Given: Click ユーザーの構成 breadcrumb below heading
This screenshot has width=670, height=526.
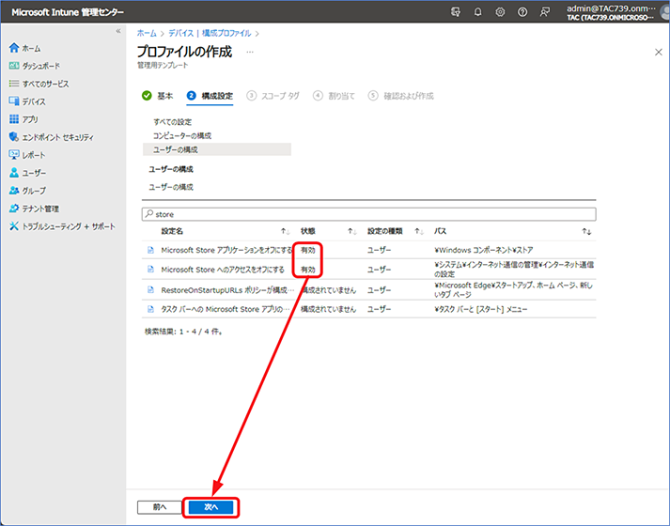Looking at the screenshot, I should pos(171,187).
